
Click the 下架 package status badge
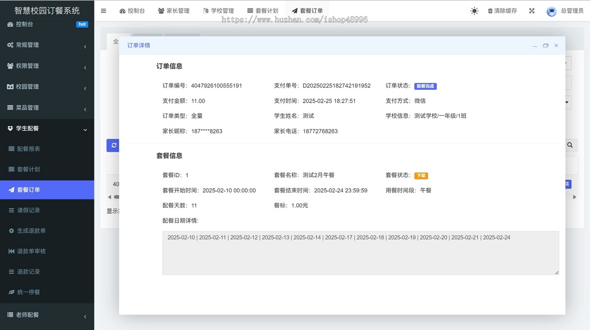coord(421,175)
